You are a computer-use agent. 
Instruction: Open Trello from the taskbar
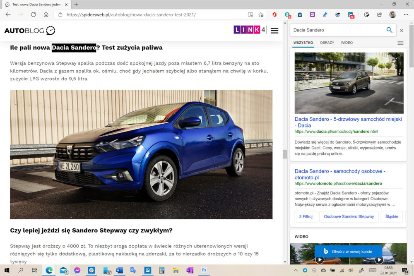pos(147,270)
